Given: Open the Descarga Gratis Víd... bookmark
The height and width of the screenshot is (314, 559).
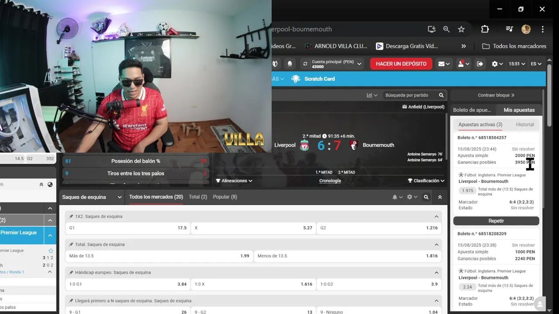Looking at the screenshot, I should coord(407,46).
